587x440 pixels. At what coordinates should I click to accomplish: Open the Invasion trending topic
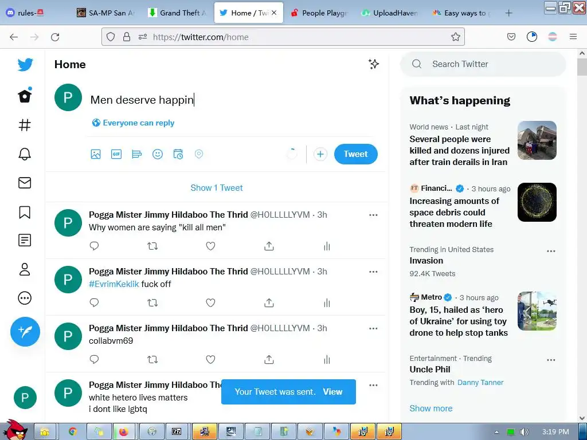426,261
